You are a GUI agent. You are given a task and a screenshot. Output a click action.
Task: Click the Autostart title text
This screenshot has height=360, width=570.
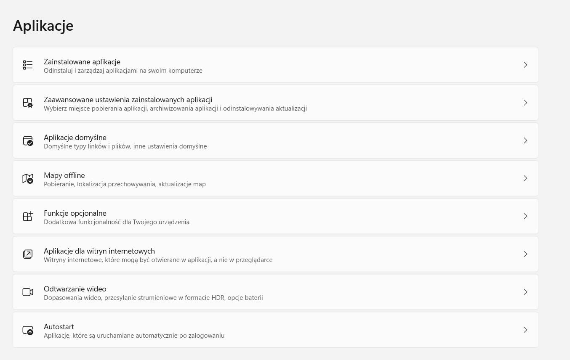point(59,327)
